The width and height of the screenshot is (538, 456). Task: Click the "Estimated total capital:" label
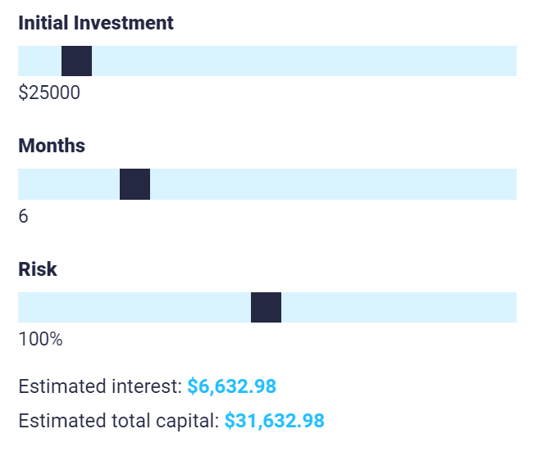click(119, 422)
